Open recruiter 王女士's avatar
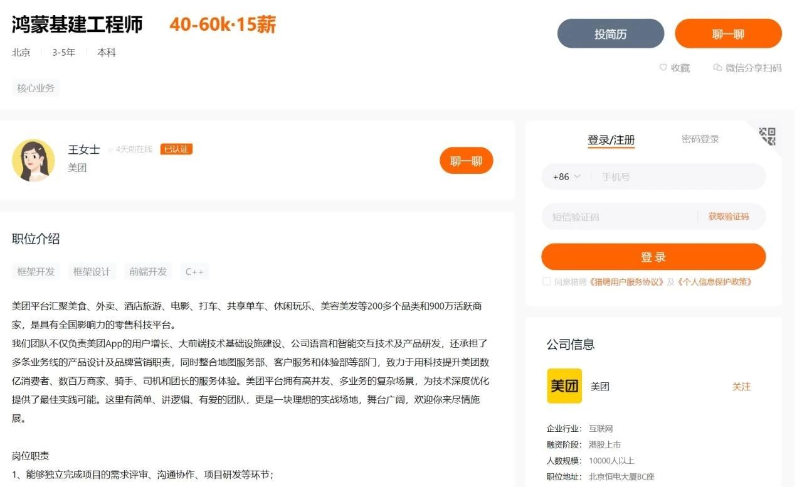 [33, 160]
